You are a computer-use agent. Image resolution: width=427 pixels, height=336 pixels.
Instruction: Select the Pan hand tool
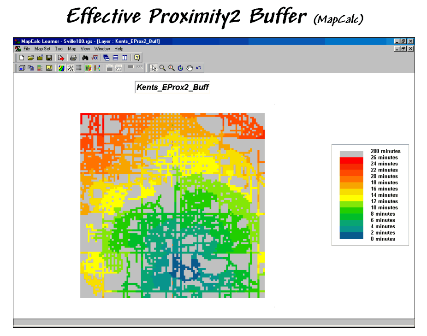pyautogui.click(x=190, y=68)
